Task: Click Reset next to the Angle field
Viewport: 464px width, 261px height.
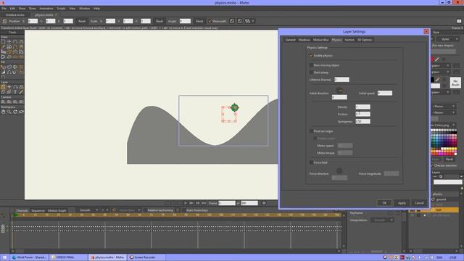Action: pyautogui.click(x=199, y=21)
